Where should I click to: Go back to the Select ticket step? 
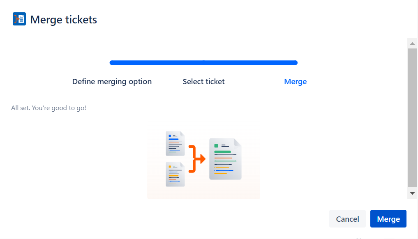pyautogui.click(x=203, y=81)
